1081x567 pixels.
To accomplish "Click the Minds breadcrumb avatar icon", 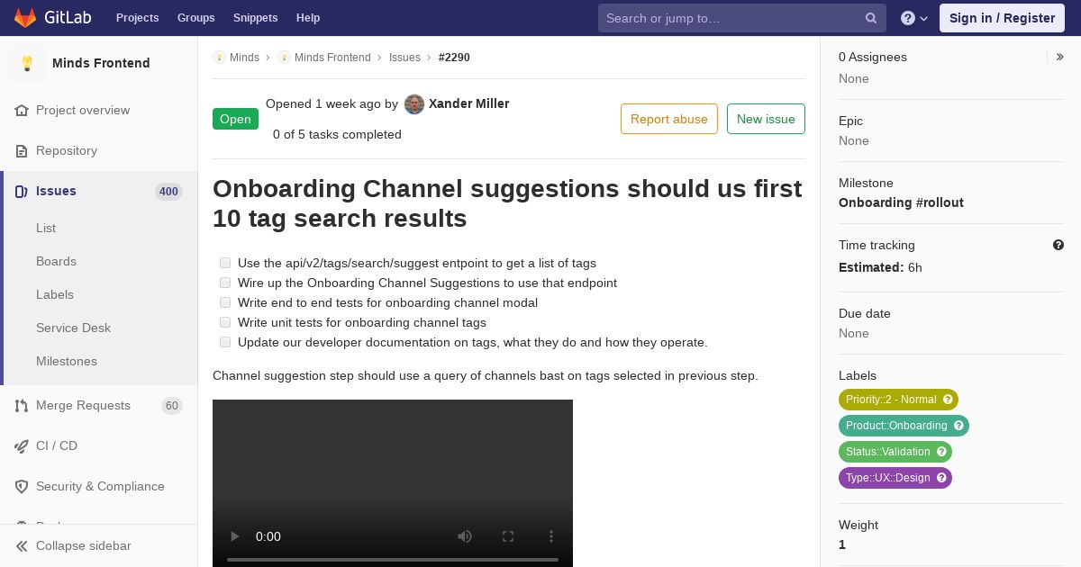I will click(x=219, y=58).
